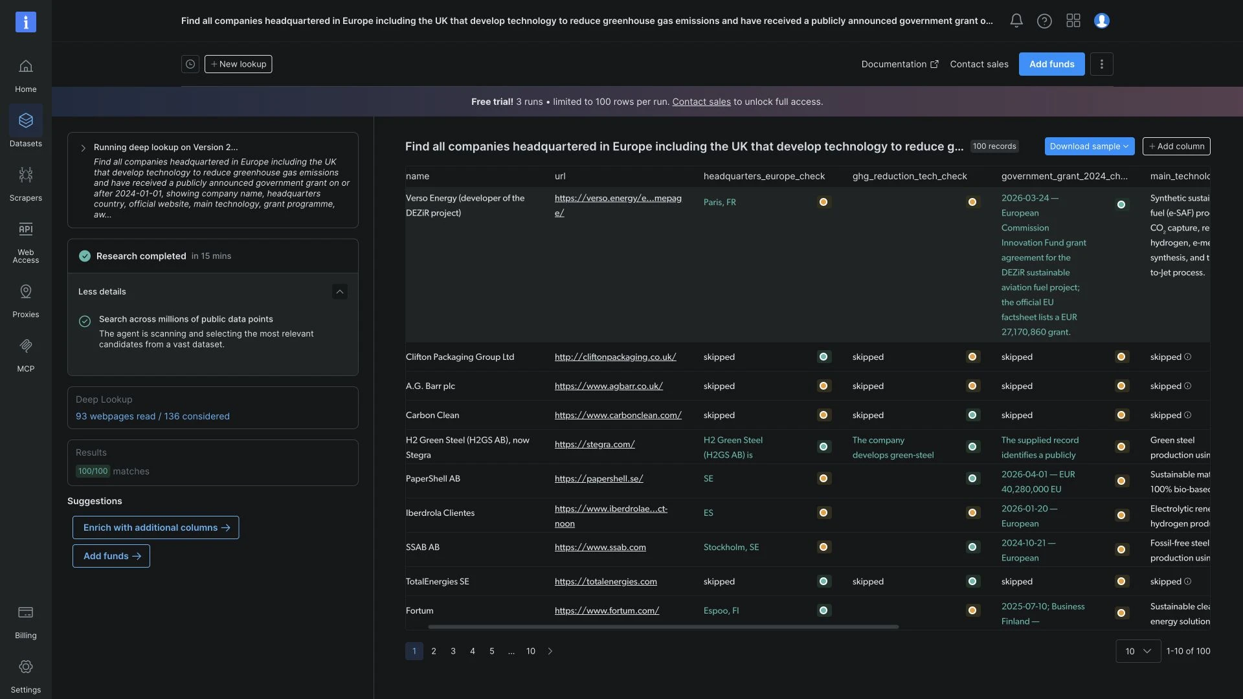The height and width of the screenshot is (699, 1243).
Task: Click the Add column button
Action: (1176, 146)
